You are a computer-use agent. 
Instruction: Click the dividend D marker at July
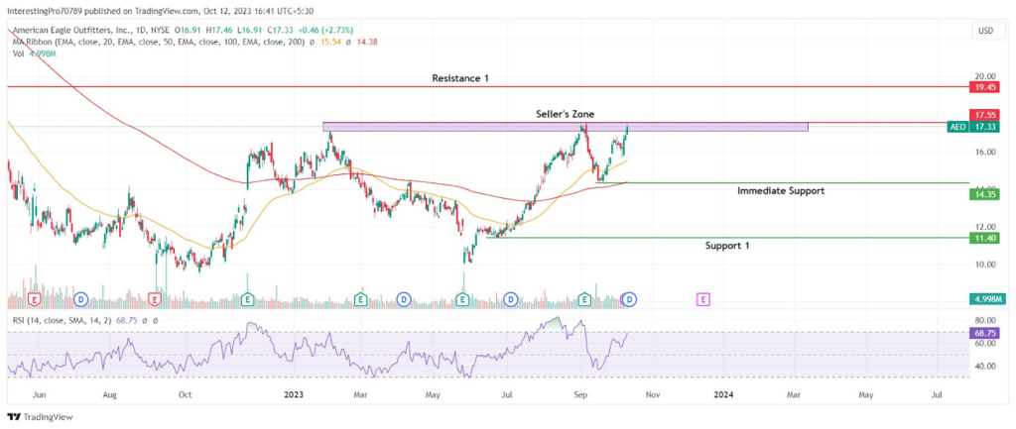point(511,299)
